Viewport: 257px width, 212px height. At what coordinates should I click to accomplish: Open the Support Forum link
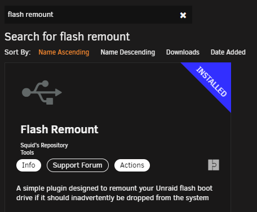pyautogui.click(x=78, y=165)
